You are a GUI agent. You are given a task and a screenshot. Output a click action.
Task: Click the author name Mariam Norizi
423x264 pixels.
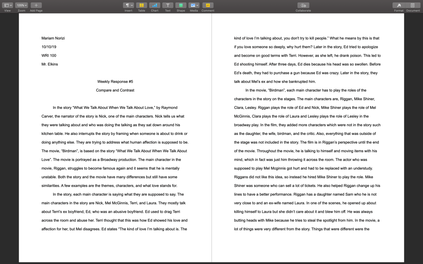click(53, 38)
